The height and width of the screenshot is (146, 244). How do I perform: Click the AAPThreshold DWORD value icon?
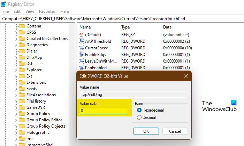click(82, 41)
